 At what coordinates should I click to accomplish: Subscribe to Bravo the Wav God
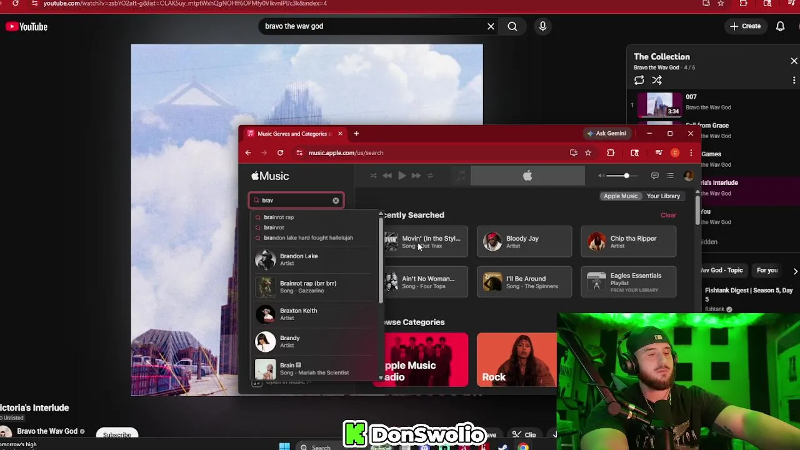click(x=117, y=434)
